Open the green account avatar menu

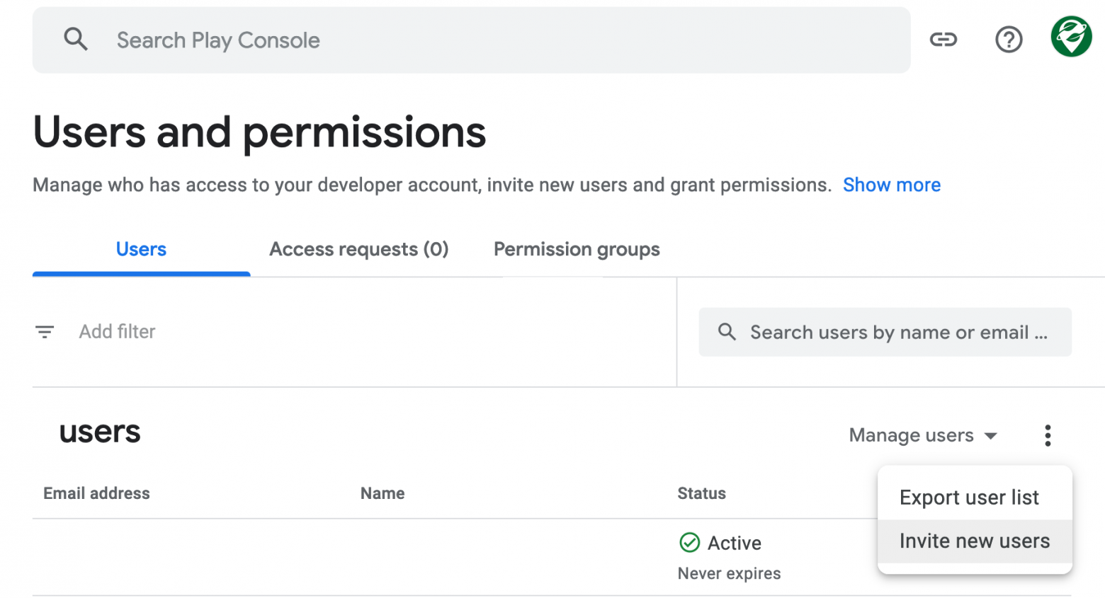[x=1071, y=37]
